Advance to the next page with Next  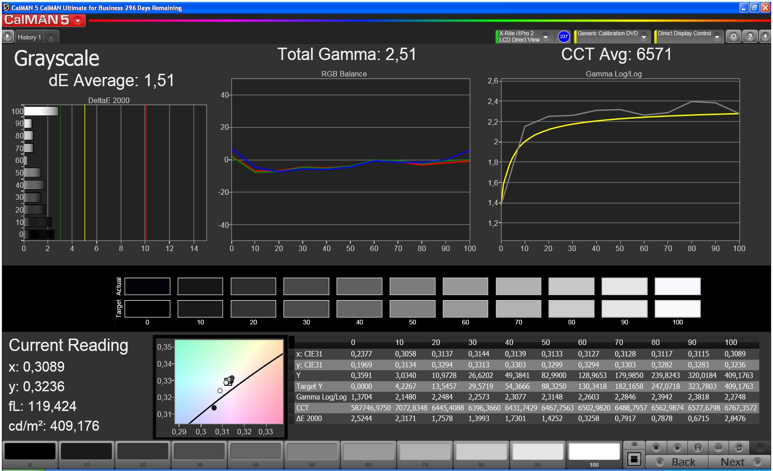(x=740, y=462)
